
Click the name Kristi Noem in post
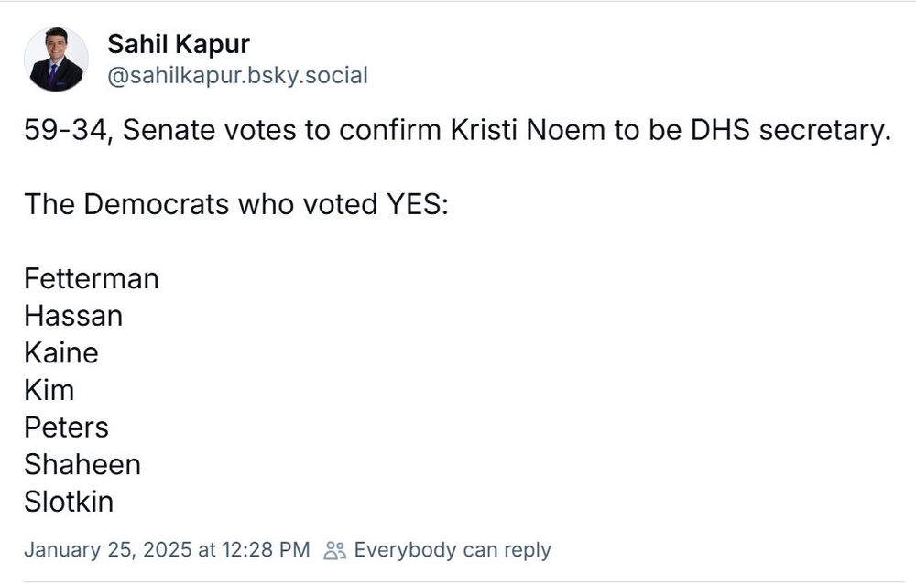[528, 130]
